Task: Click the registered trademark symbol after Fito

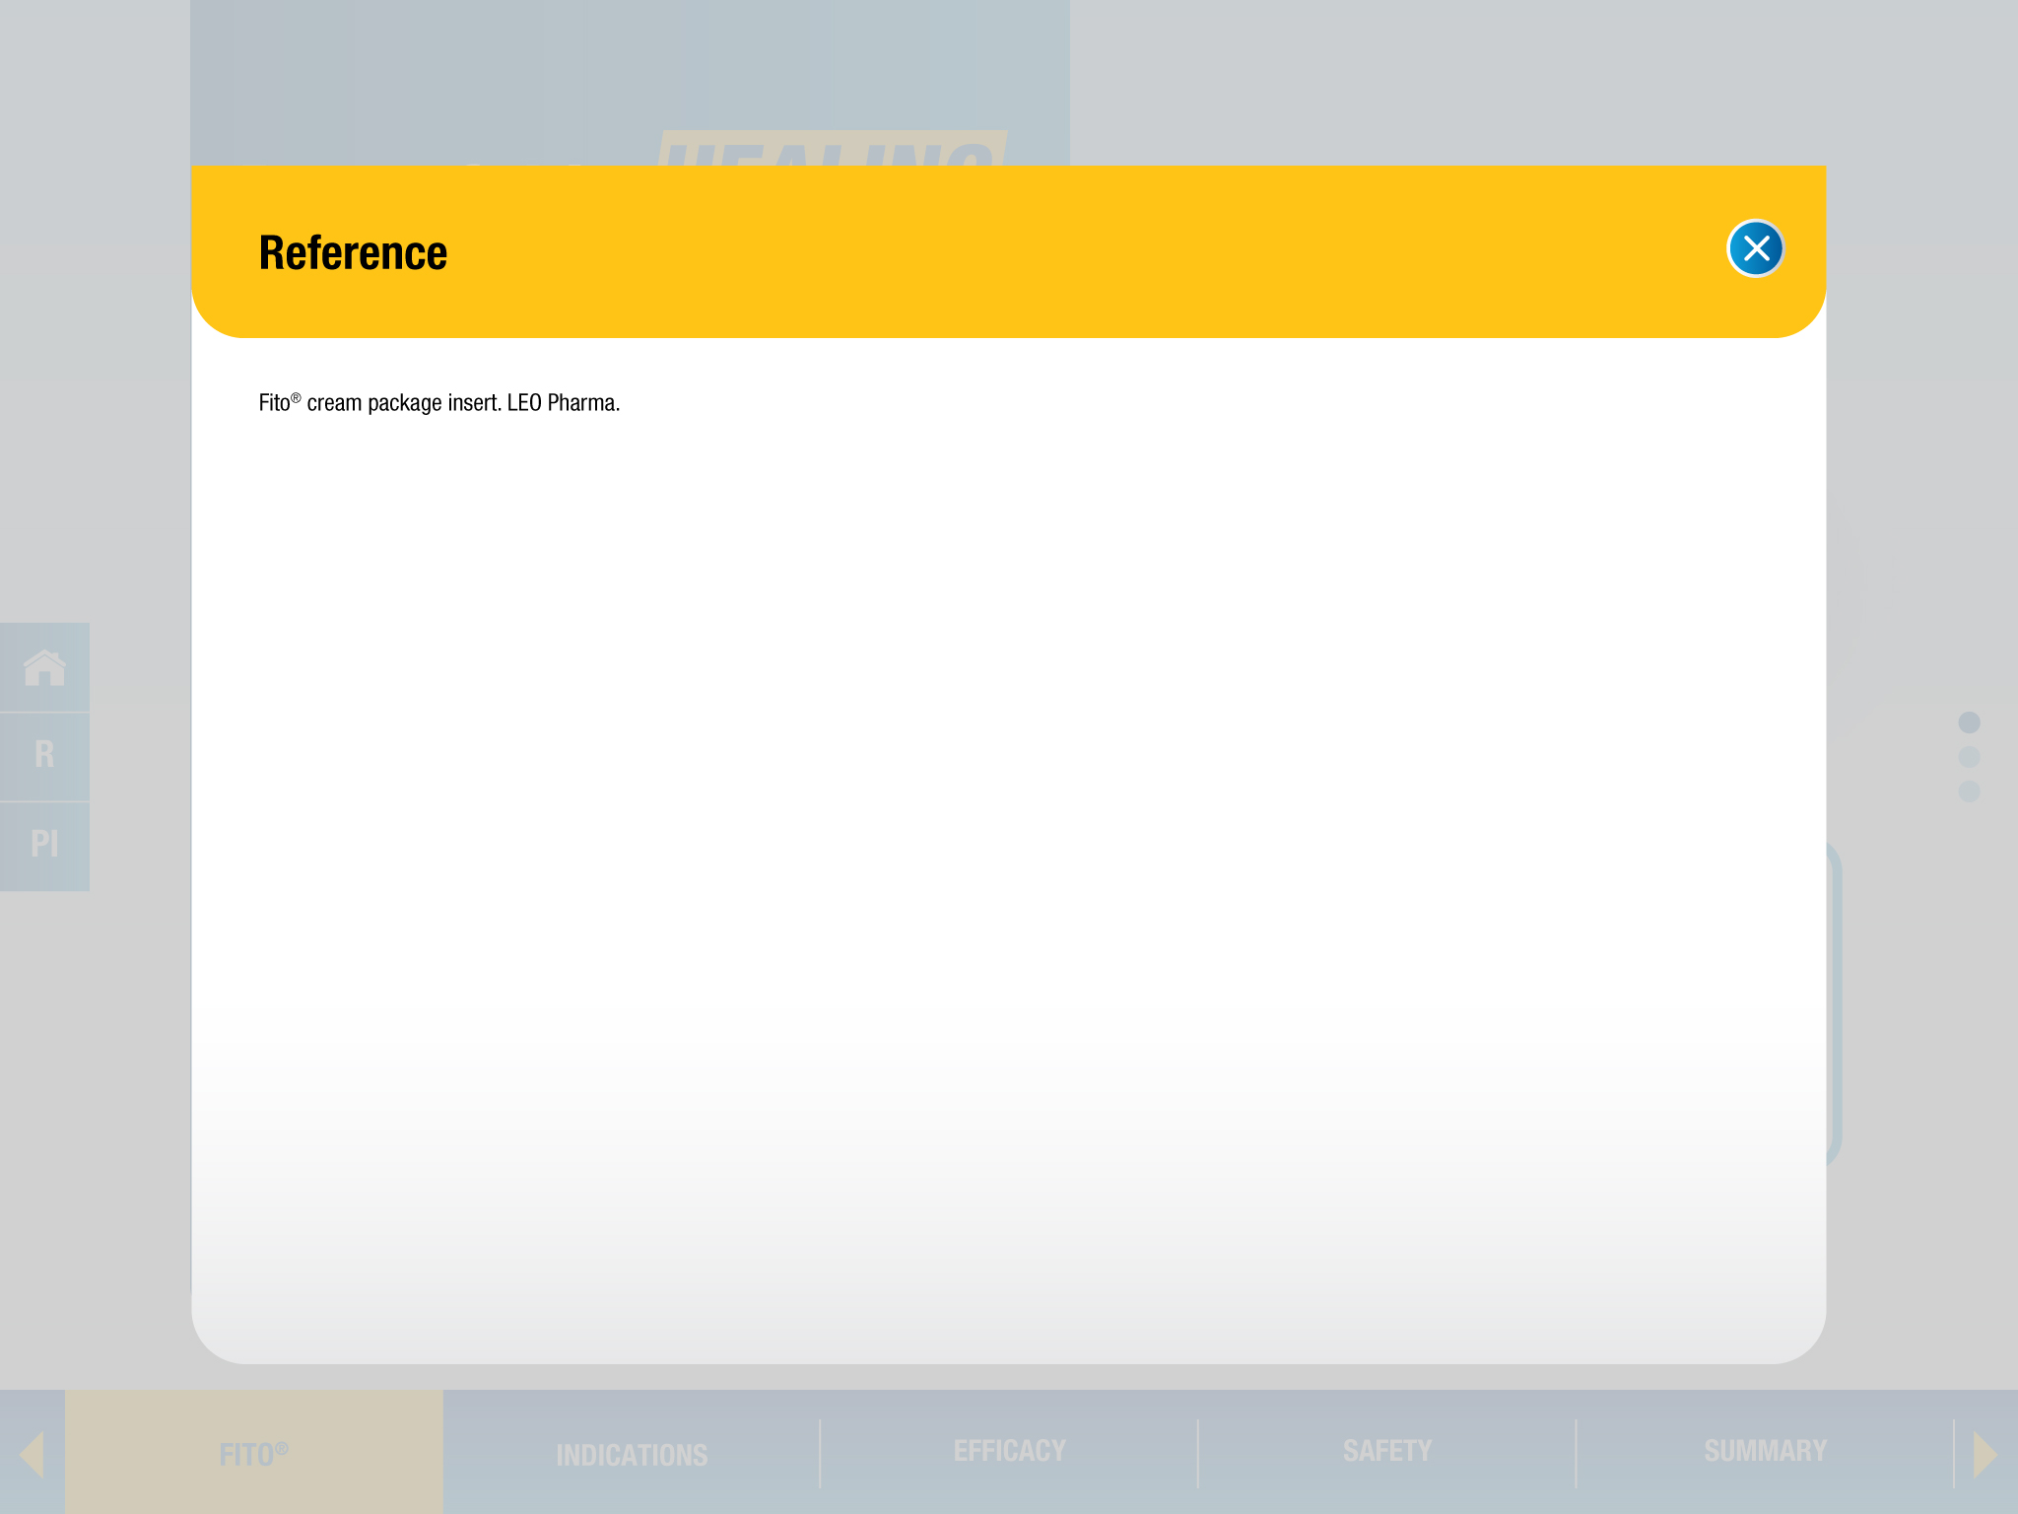Action: 296,397
